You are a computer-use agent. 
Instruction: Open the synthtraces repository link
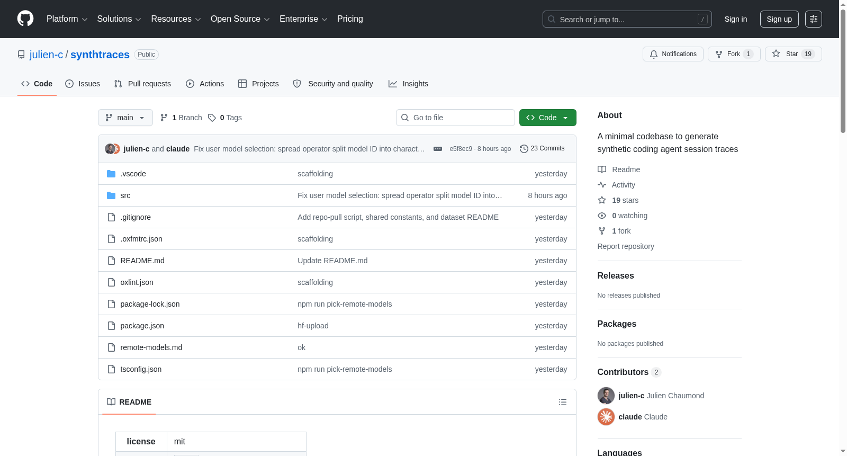100,55
